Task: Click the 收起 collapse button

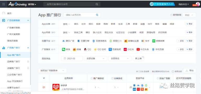Action: click(x=189, y=15)
